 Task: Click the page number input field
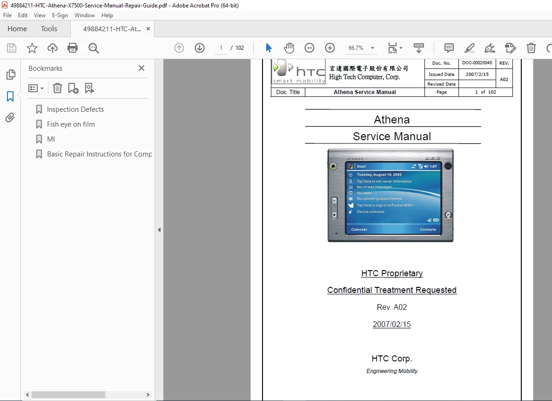[x=221, y=48]
